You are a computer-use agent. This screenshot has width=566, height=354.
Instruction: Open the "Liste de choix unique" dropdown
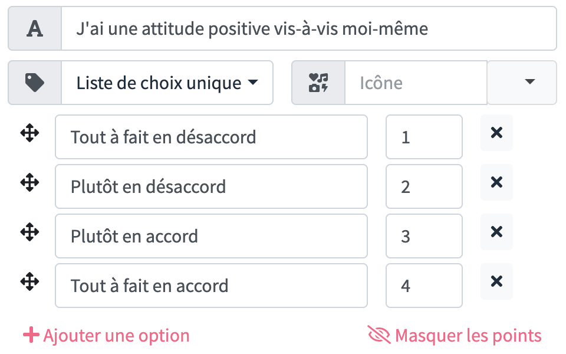[x=167, y=83]
